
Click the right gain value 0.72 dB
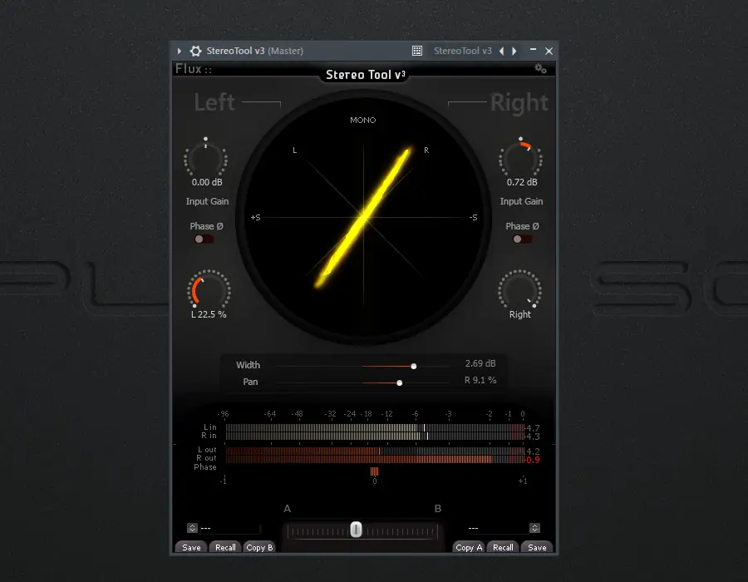tap(522, 182)
